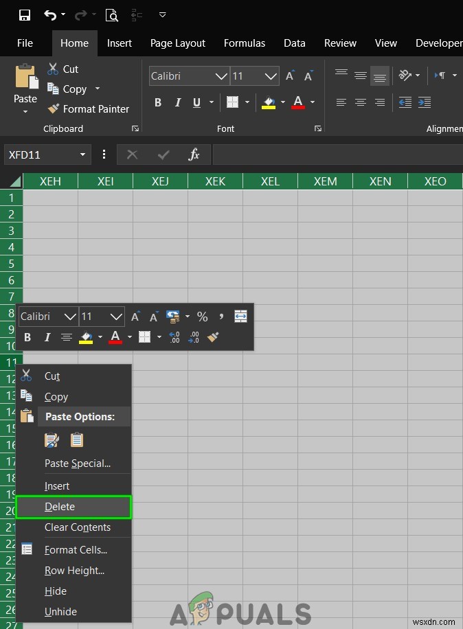Switch to the Review tab
The width and height of the screenshot is (463, 629).
click(x=340, y=43)
